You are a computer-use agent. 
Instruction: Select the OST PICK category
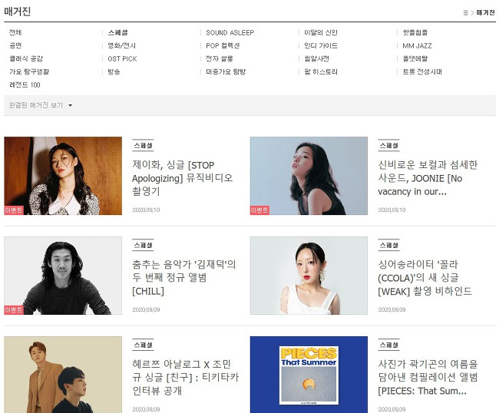[x=122, y=58]
